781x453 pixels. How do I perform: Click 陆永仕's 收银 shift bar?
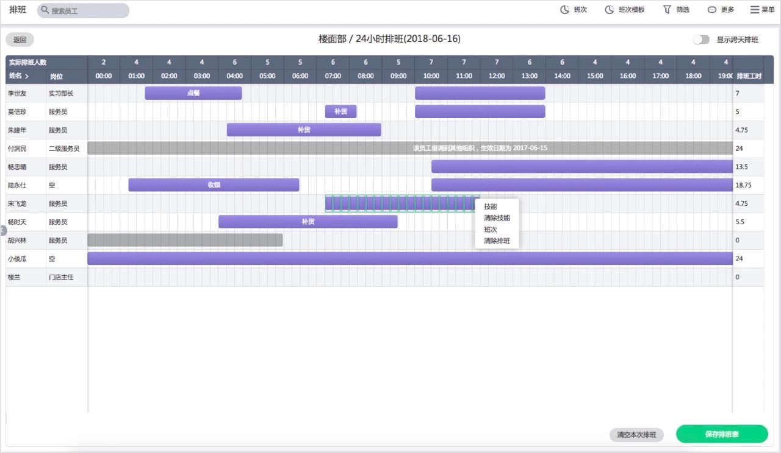[x=213, y=184]
